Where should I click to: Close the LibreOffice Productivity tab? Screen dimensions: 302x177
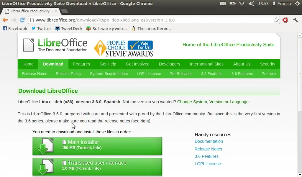tap(56, 11)
